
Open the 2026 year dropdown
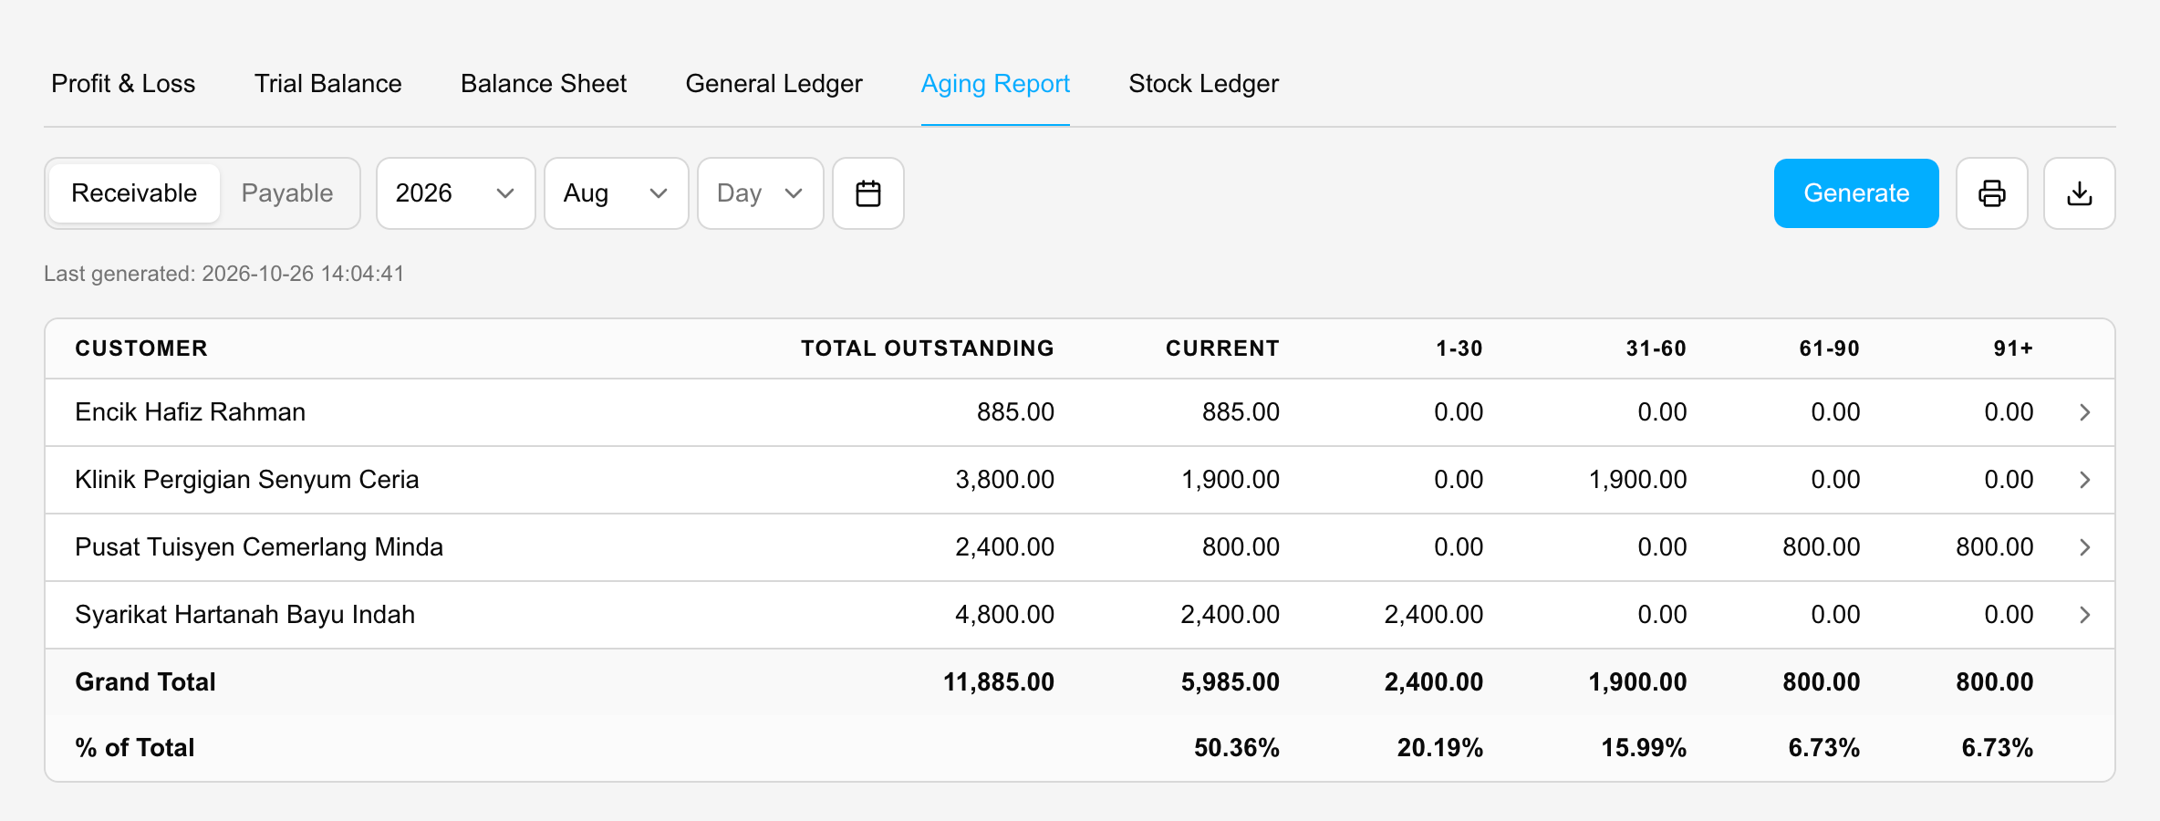[455, 193]
